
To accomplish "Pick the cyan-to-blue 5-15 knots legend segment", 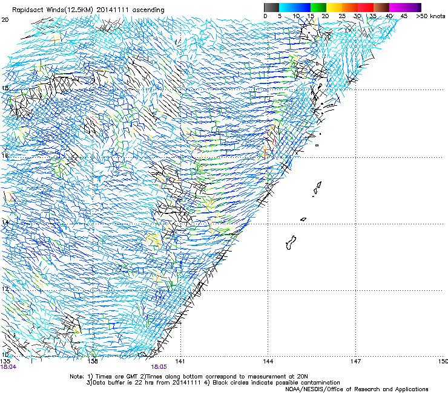I will coord(295,7).
